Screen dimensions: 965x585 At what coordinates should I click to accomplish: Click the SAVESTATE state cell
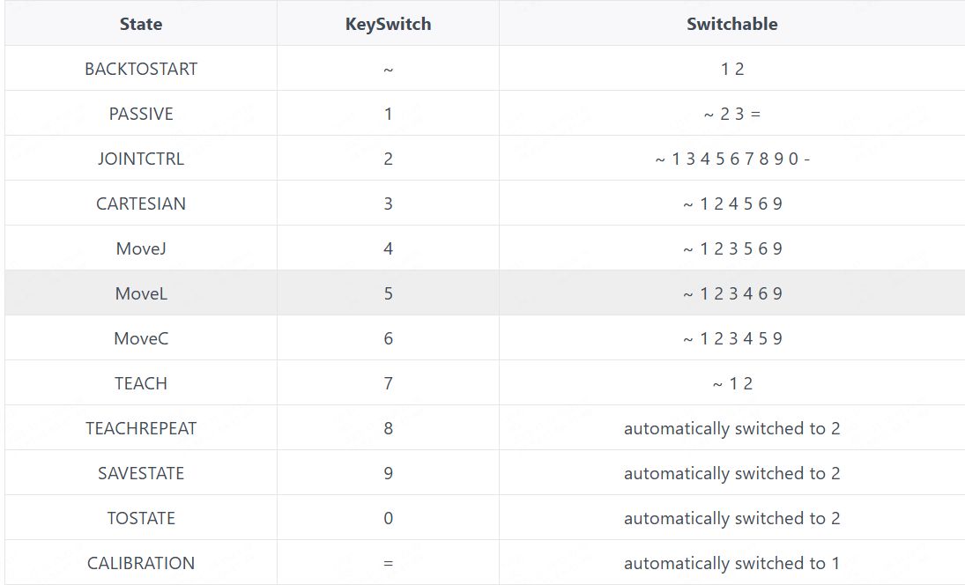(141, 472)
